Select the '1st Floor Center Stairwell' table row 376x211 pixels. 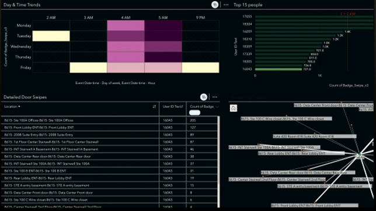(x=109, y=142)
